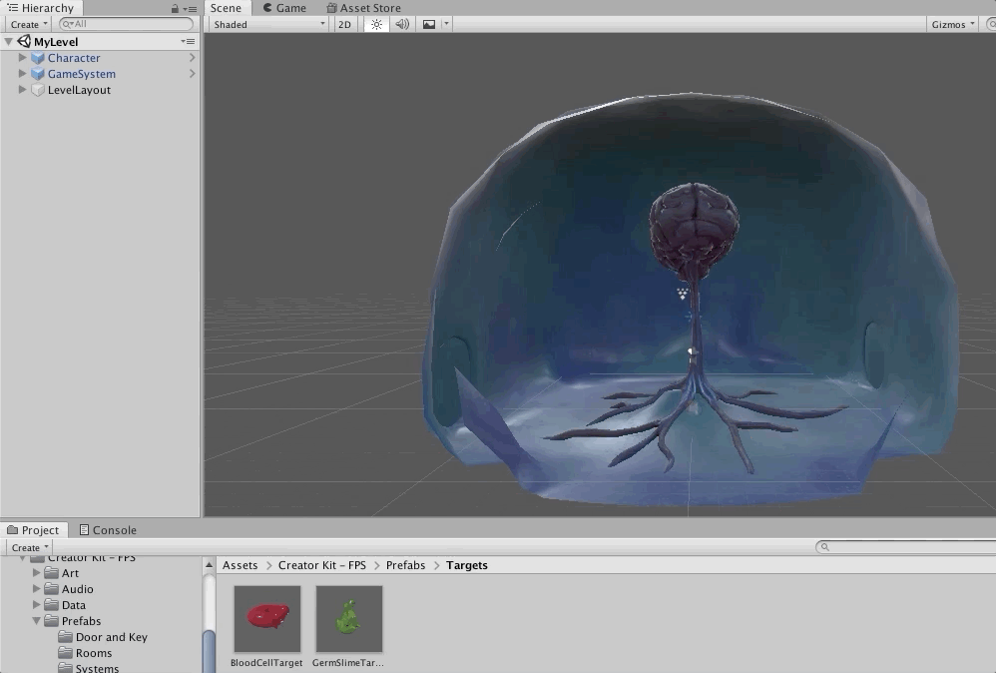
Task: Expand the LevelLayout object in hierarchy
Action: point(23,90)
